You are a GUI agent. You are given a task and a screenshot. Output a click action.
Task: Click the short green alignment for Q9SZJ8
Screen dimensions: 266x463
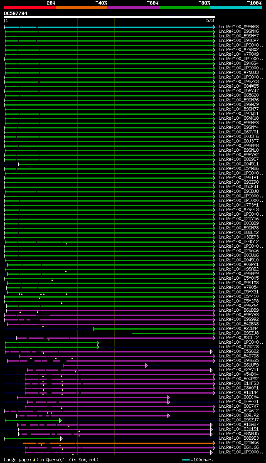(173, 333)
